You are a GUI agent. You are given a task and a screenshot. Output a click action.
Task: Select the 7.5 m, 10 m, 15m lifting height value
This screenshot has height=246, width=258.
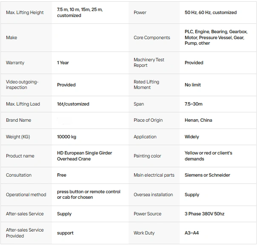(80, 12)
